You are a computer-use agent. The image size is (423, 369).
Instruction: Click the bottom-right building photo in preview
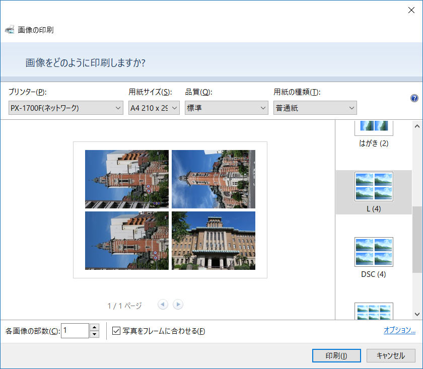point(214,241)
